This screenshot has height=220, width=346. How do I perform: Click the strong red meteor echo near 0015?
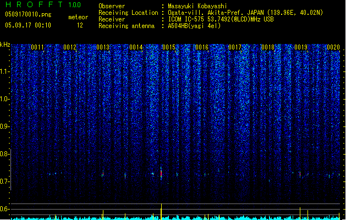[x=161, y=173]
